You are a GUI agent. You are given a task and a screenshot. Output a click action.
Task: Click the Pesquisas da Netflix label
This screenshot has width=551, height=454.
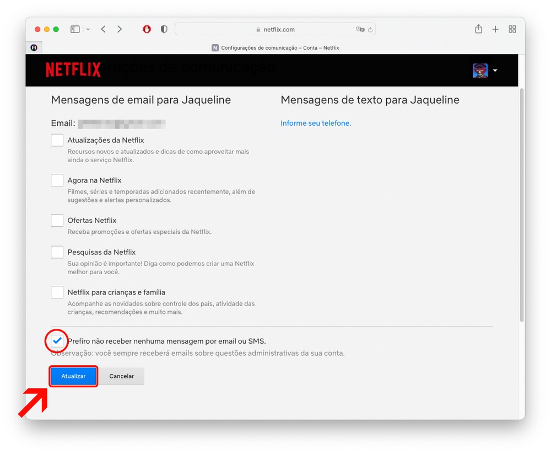tap(101, 252)
